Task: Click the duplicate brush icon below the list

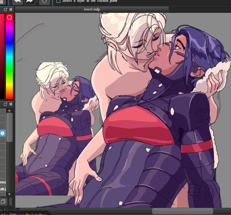Action: [x=3, y=201]
